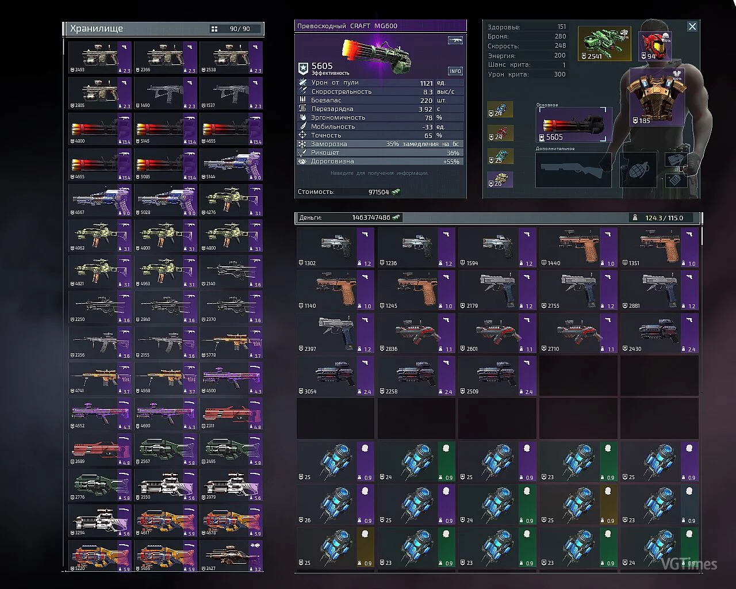Select red-trim pistol rated 2836
Viewport: 736px width, 589px height.
(416, 333)
